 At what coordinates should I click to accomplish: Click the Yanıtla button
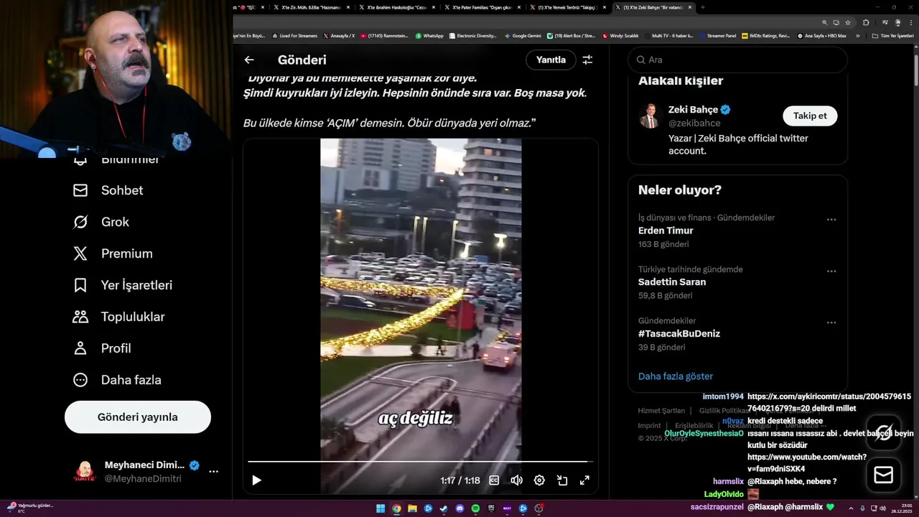[551, 60]
